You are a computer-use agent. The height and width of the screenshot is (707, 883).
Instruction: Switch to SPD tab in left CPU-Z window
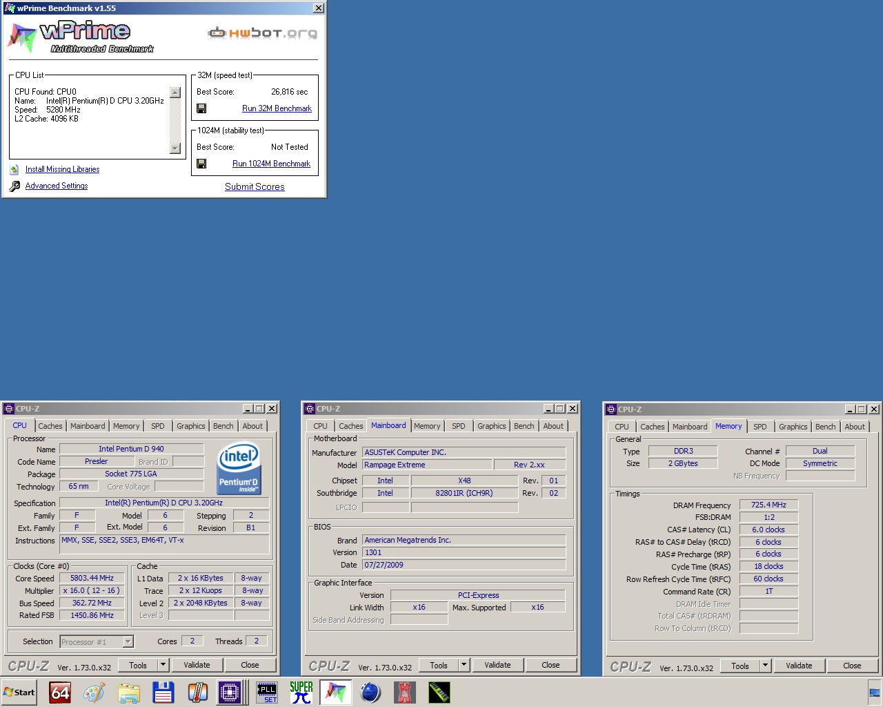coord(158,426)
